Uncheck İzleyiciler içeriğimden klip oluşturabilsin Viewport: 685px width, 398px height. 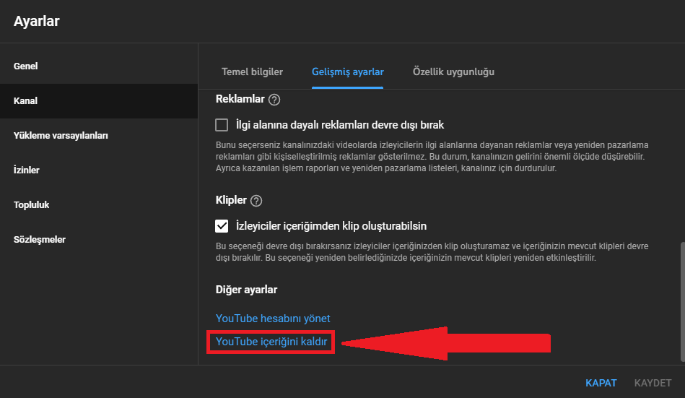pyautogui.click(x=222, y=226)
